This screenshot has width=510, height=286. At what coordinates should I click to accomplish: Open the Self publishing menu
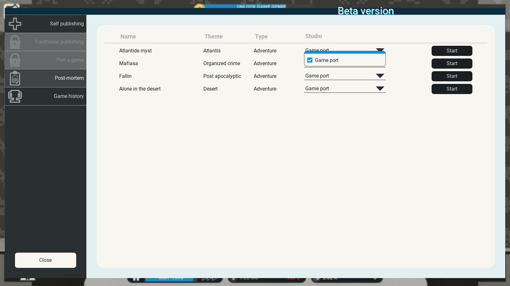[67, 24]
